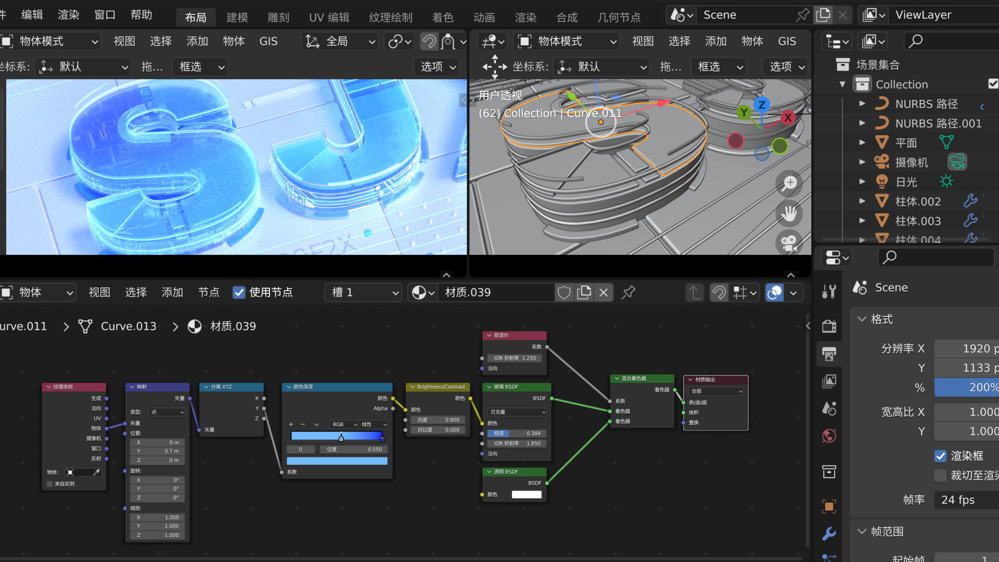Uncheck the 使用节点 checkbox
999x562 pixels.
coord(239,292)
